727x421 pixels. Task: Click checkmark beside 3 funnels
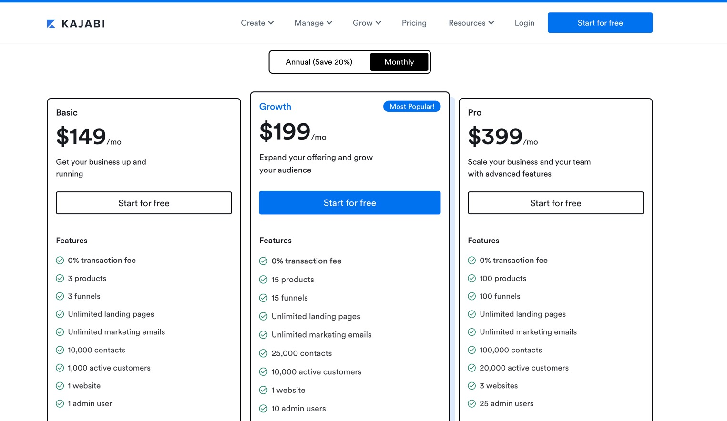[x=60, y=296]
